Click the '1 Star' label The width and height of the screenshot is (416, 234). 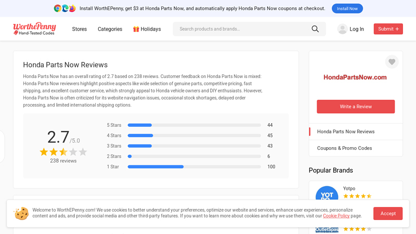point(113,166)
